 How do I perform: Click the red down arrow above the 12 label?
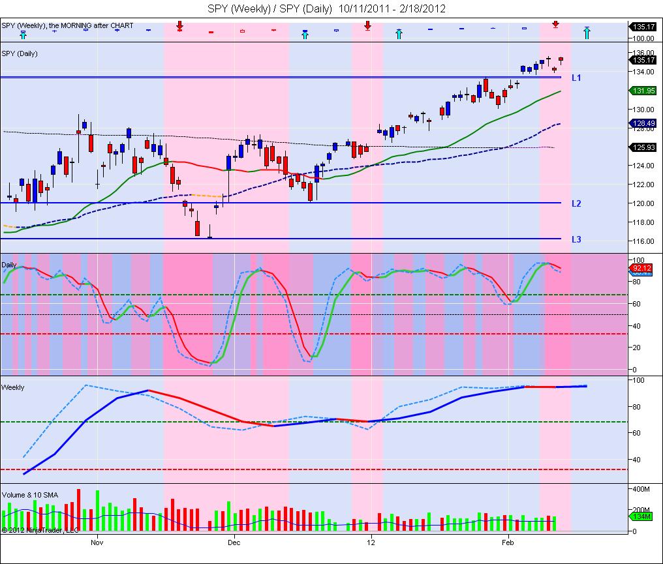pyautogui.click(x=368, y=25)
